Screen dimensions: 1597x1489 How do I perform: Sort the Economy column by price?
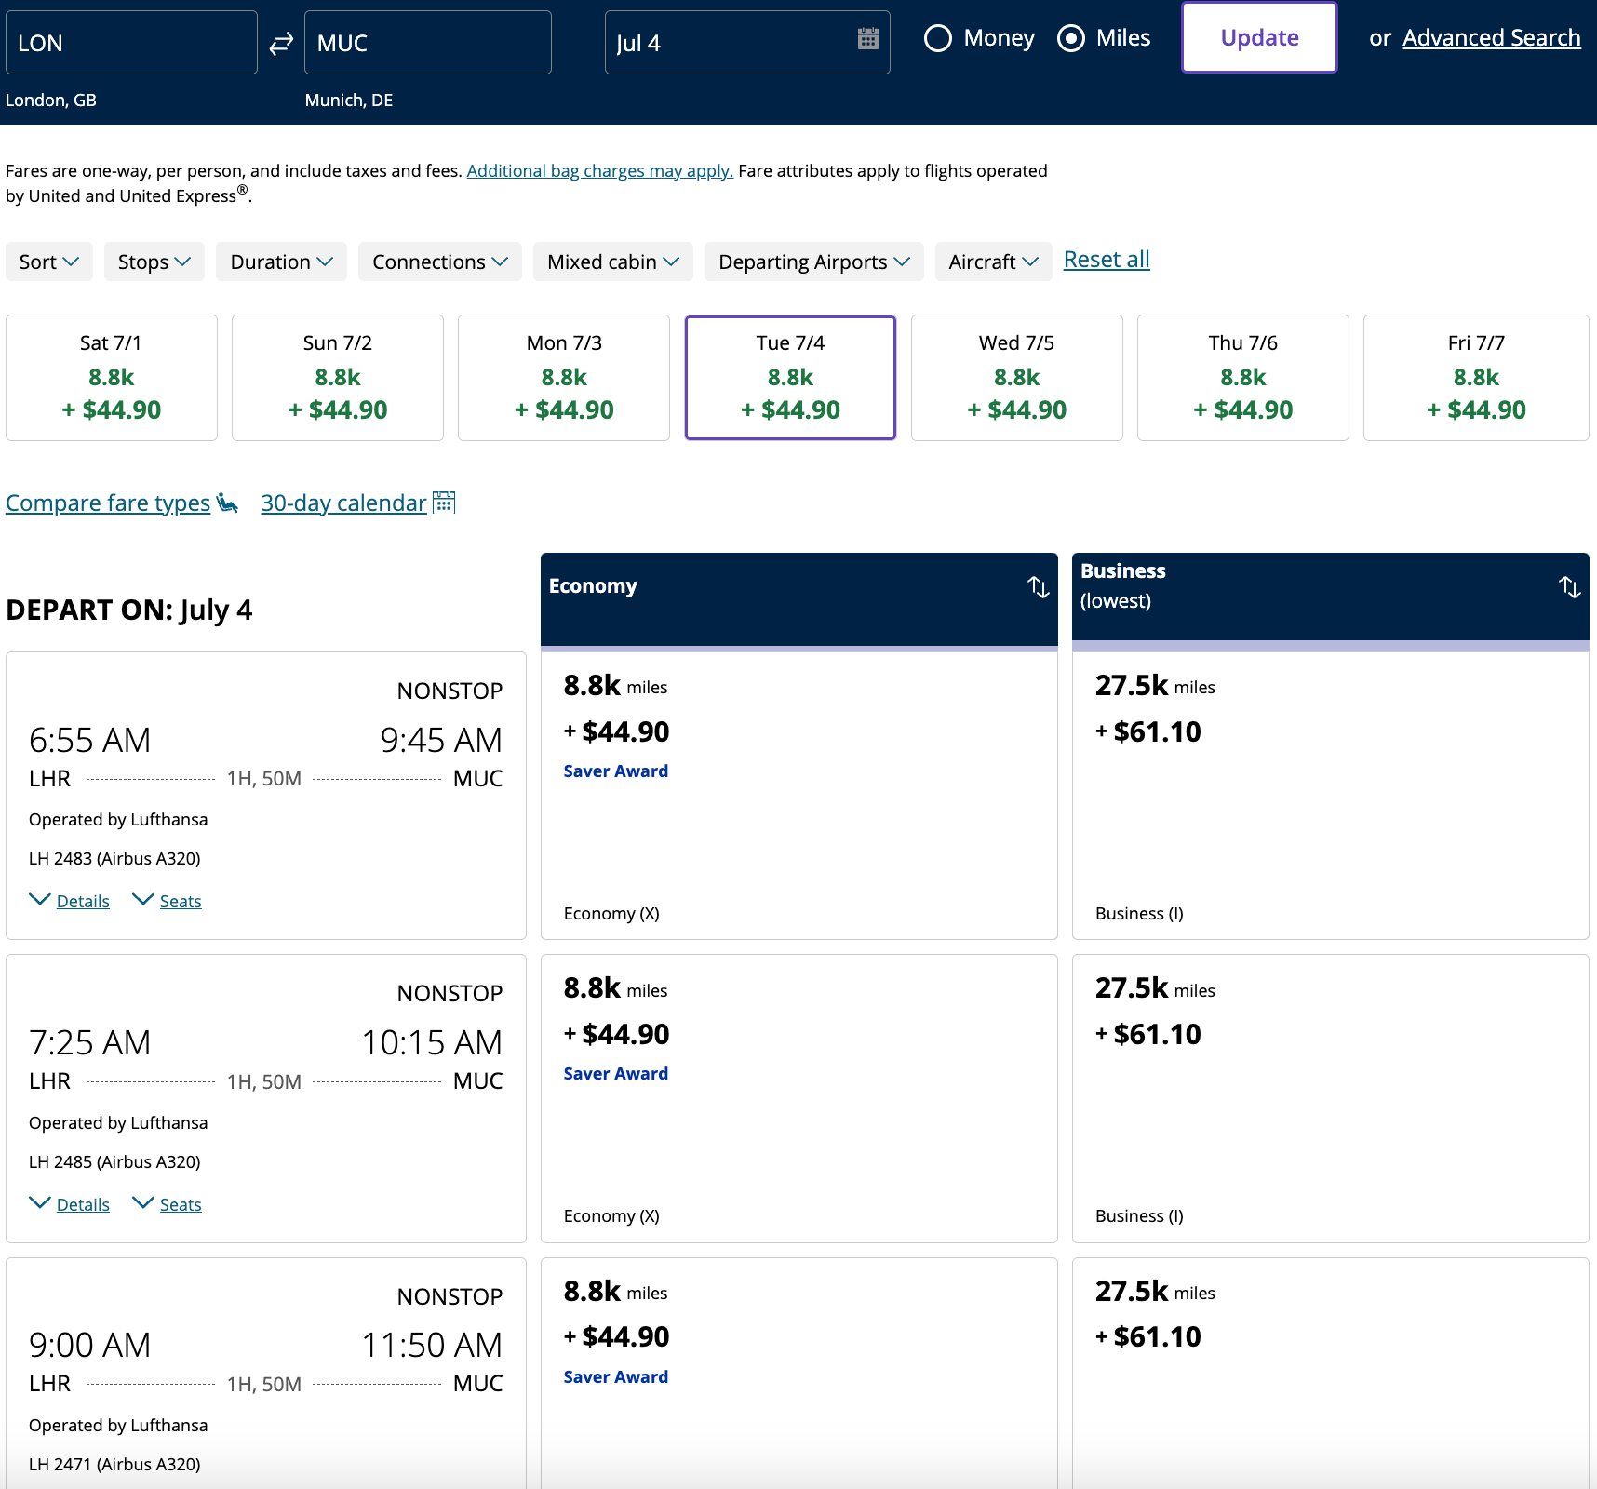tap(1037, 586)
